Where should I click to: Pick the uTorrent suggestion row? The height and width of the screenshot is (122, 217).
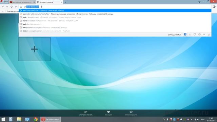pos(115,17)
